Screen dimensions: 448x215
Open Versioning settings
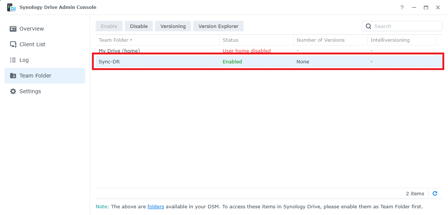(x=173, y=26)
